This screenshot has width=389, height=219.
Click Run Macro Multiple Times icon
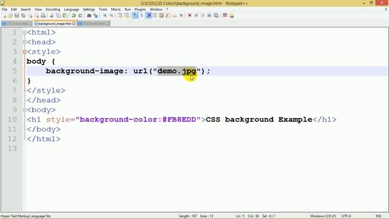click(x=209, y=16)
